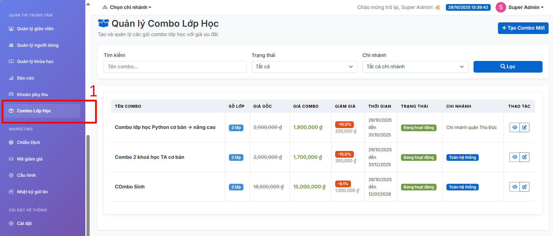Viewport: 553px width, 236px height.
Task: Click the combo box icon beside page title
Action: point(103,23)
